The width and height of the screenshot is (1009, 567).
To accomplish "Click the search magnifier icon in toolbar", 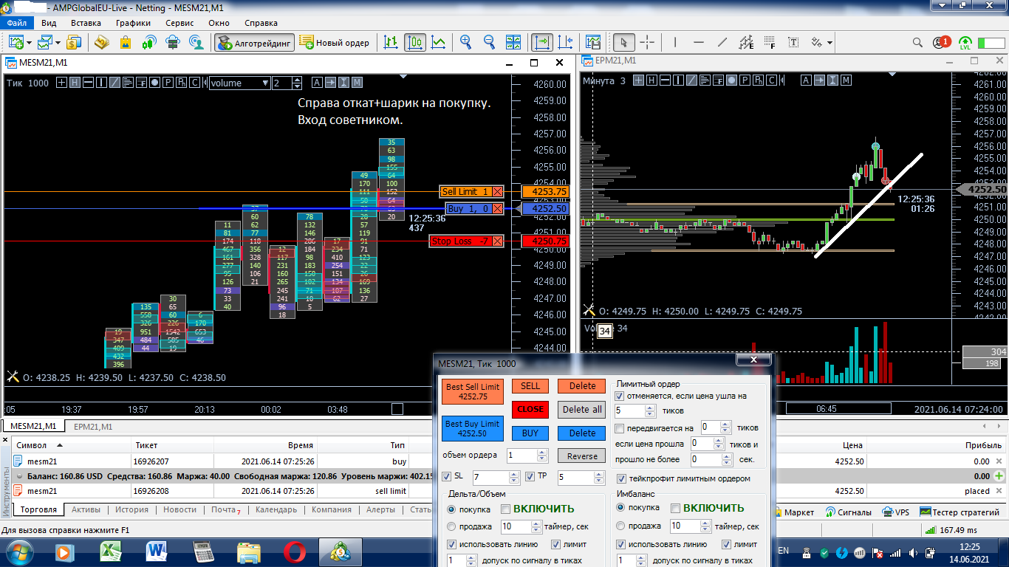I will point(918,43).
